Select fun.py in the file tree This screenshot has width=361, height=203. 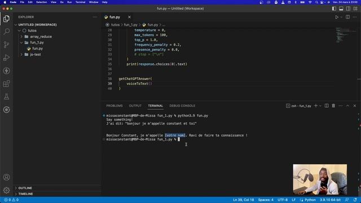(37, 48)
